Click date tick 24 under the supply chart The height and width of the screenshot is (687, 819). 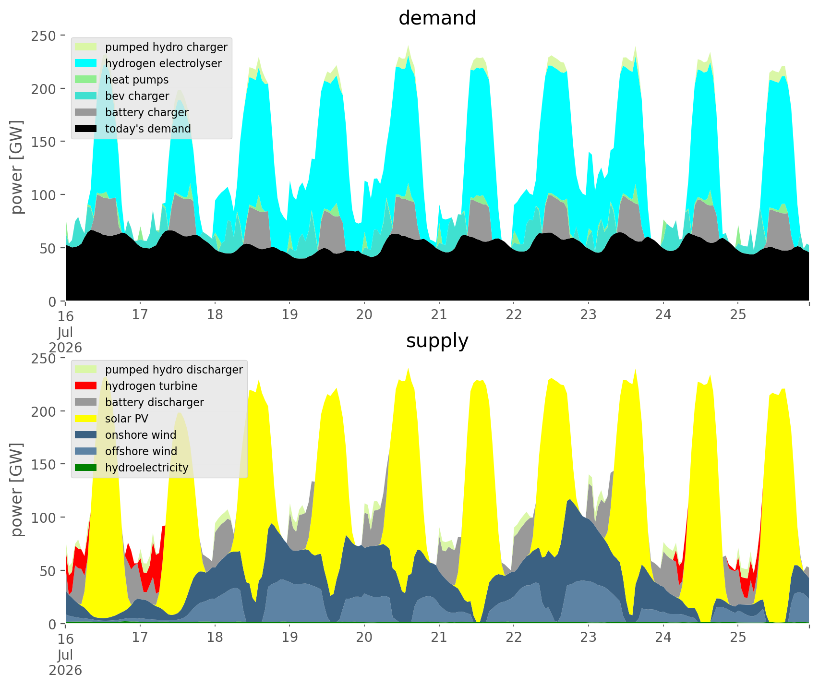click(663, 638)
